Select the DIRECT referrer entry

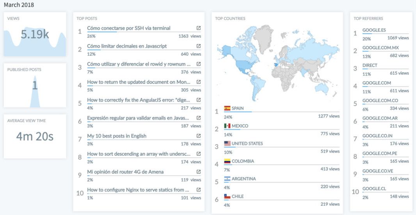pyautogui.click(x=386, y=69)
